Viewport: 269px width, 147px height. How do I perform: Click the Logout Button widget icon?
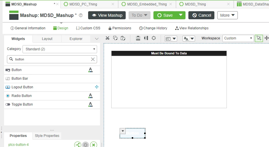(x=8, y=87)
